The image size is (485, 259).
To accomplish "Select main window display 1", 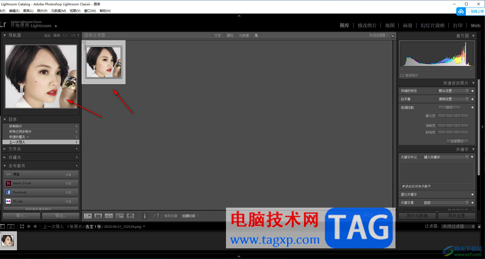I will coord(2,227).
